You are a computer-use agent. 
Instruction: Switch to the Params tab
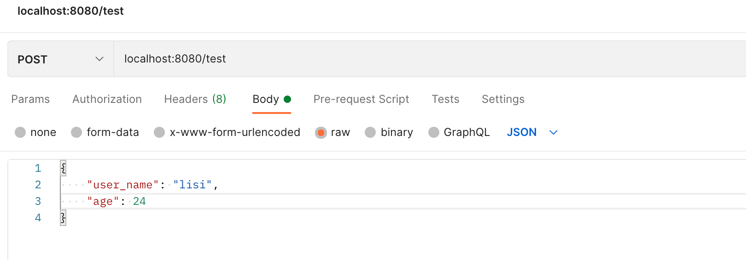click(30, 99)
